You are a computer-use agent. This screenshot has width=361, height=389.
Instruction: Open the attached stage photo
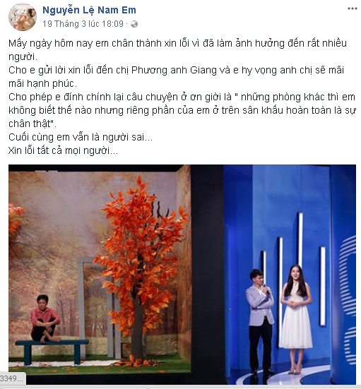click(x=182, y=275)
